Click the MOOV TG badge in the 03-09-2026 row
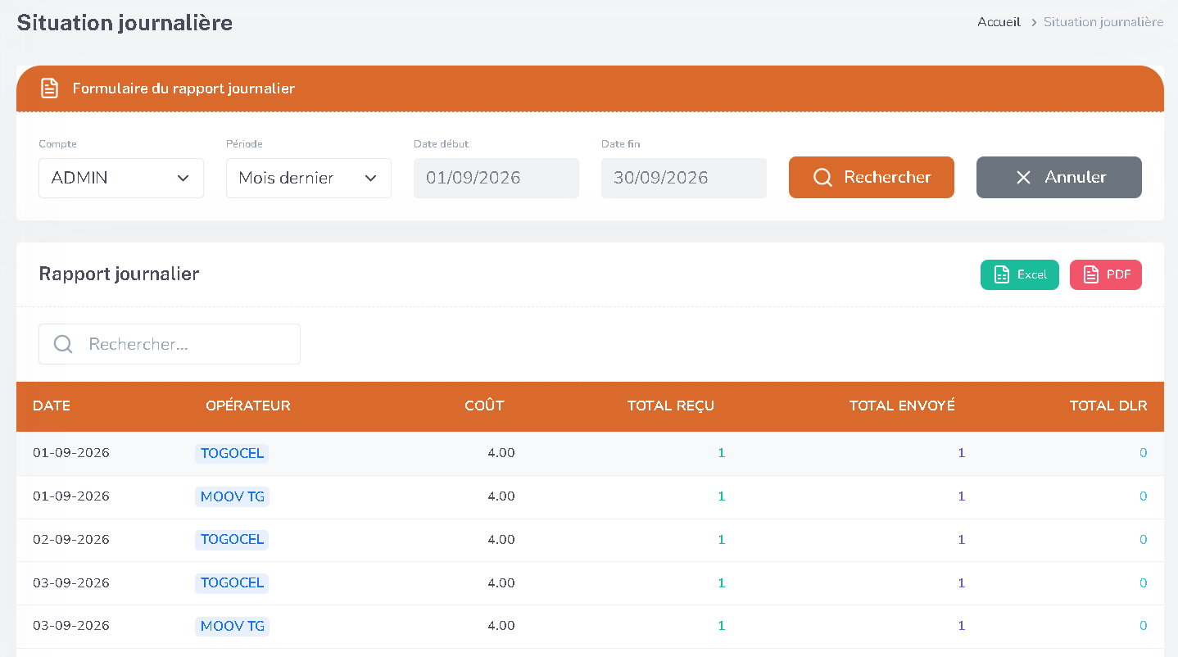The width and height of the screenshot is (1178, 657). click(x=232, y=626)
